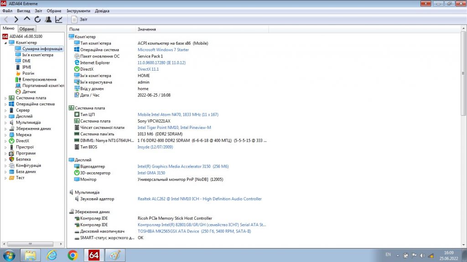
Task: Click the Тест tree icon
Action: (11, 178)
